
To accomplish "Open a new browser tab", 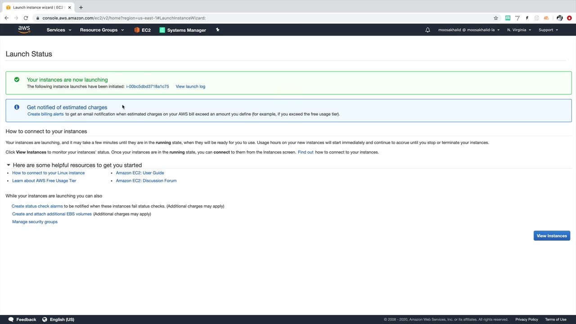I will [81, 7].
